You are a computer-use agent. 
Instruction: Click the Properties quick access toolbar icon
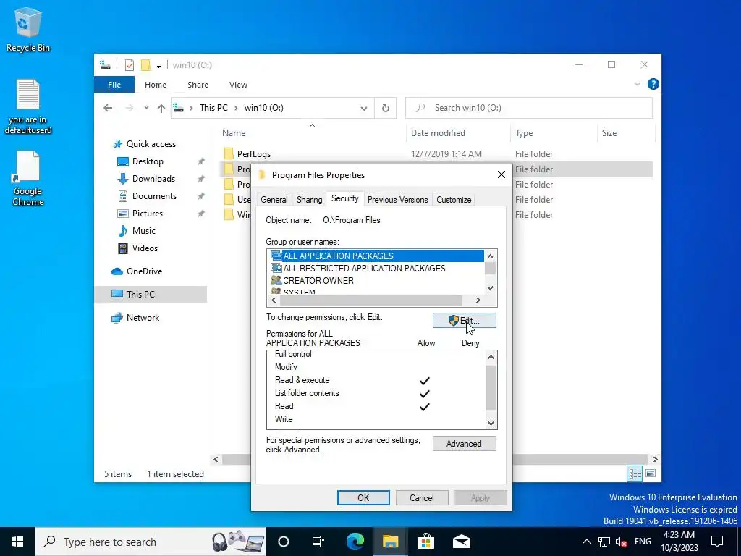[130, 65]
